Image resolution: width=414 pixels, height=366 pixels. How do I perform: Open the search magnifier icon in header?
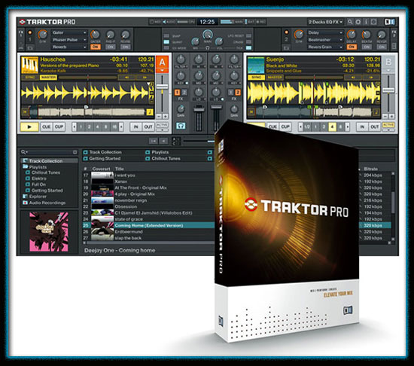click(350, 22)
